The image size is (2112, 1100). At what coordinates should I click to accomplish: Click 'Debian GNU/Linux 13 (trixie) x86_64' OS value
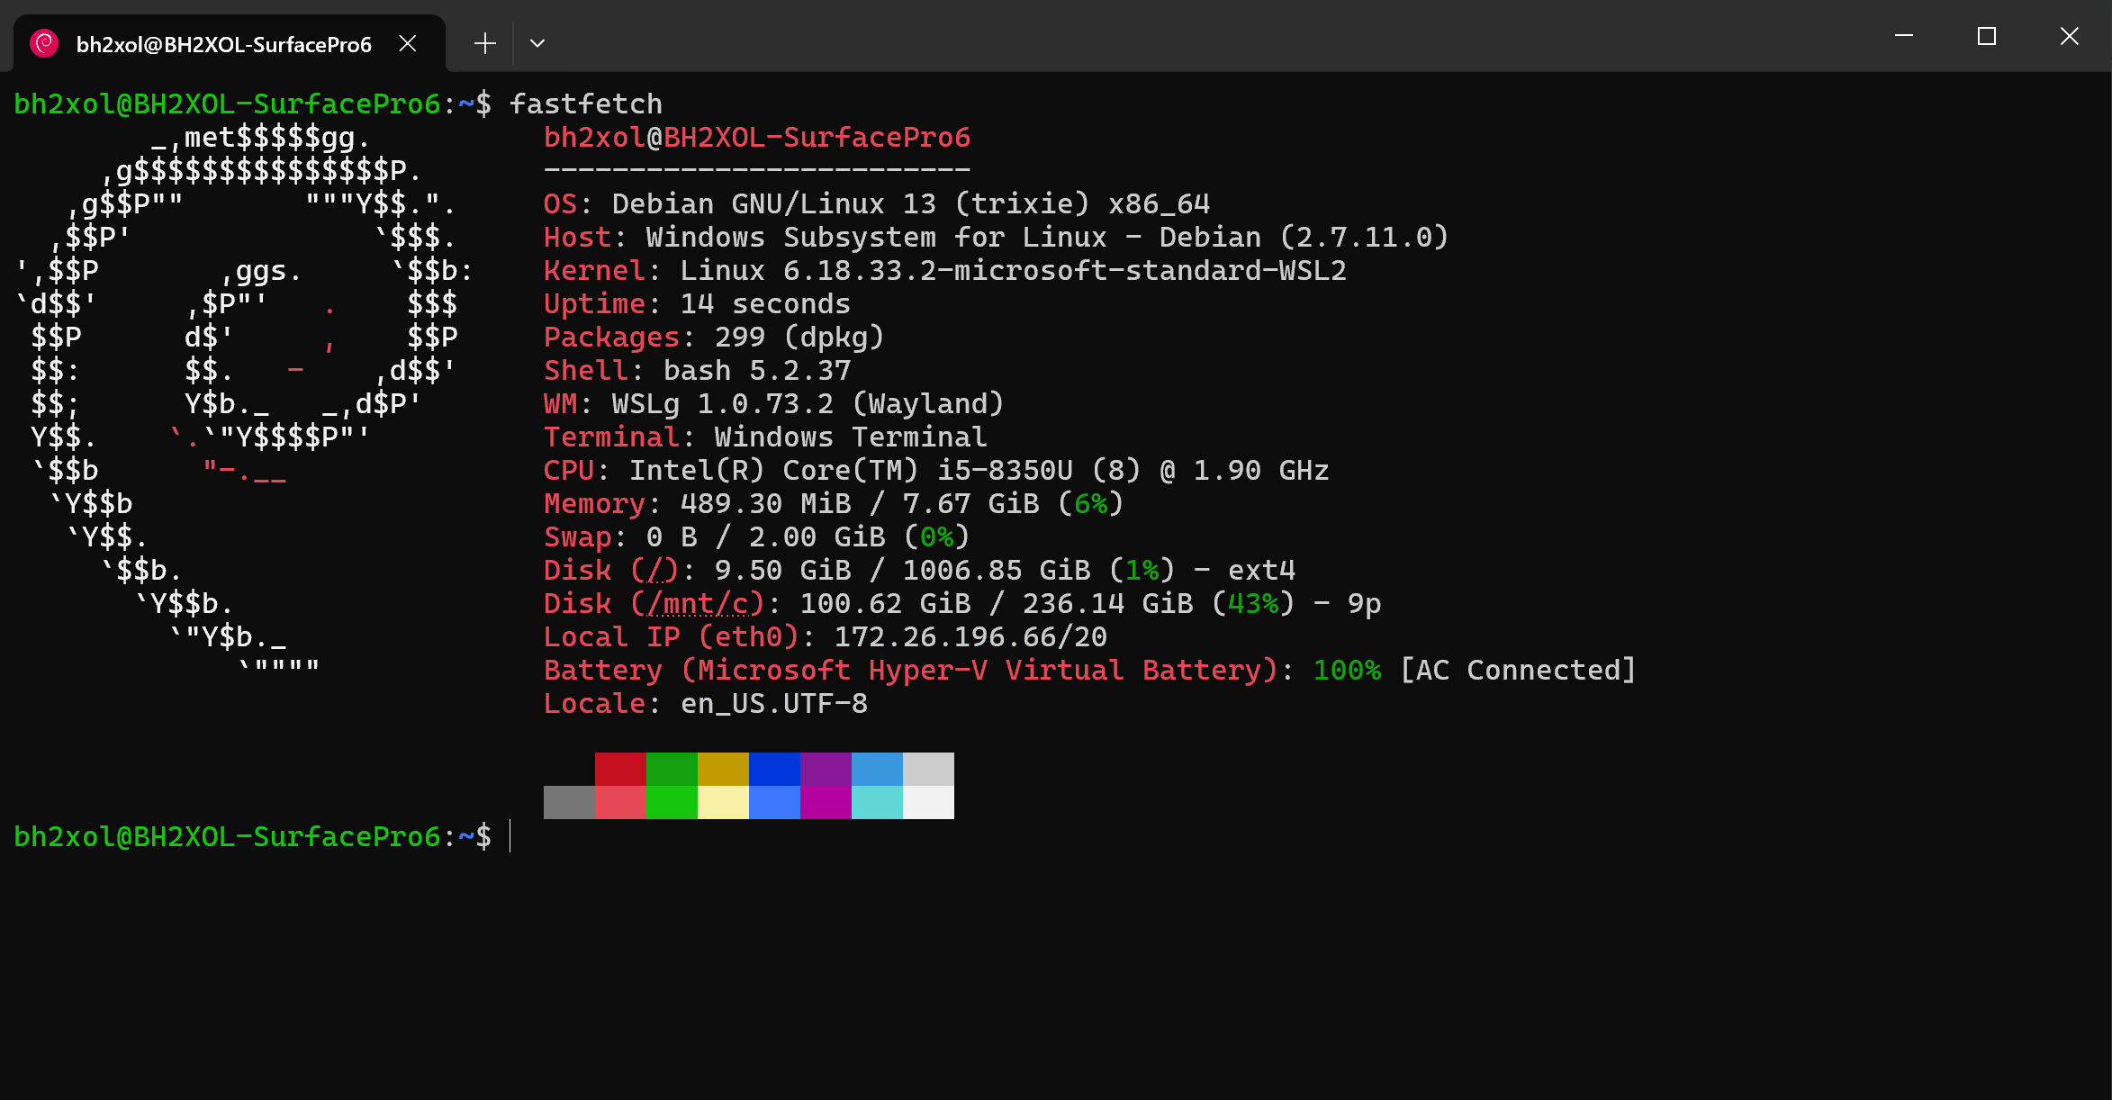tap(911, 203)
